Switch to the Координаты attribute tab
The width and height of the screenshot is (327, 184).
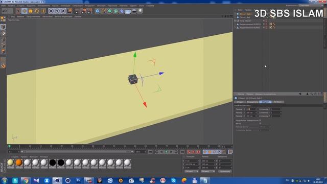pos(252,102)
